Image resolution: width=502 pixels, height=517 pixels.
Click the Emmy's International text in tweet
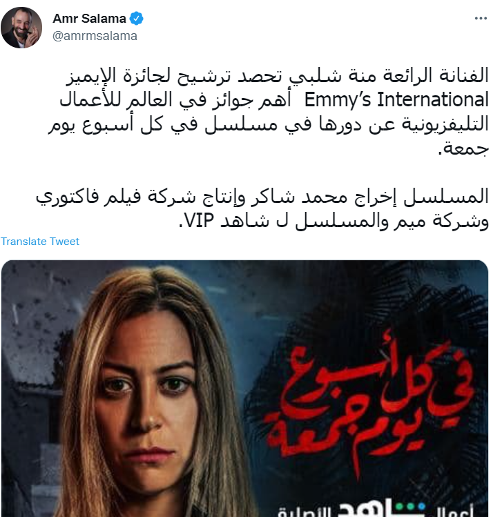tap(396, 99)
